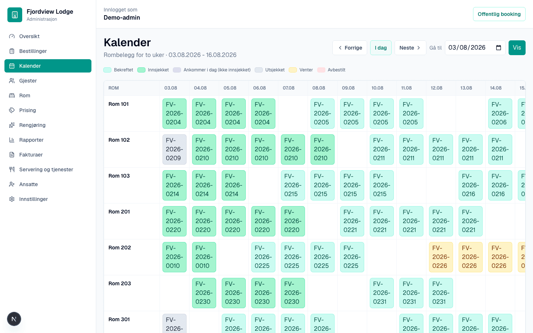Click the Innstillinger gear icon

tap(12, 199)
